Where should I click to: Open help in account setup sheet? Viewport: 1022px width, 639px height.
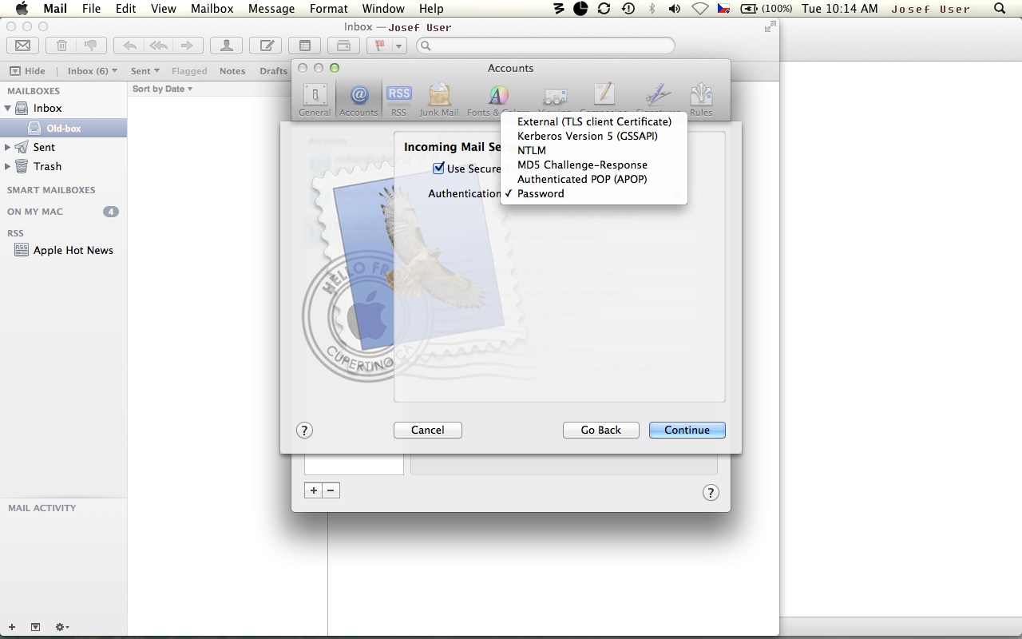[304, 430]
